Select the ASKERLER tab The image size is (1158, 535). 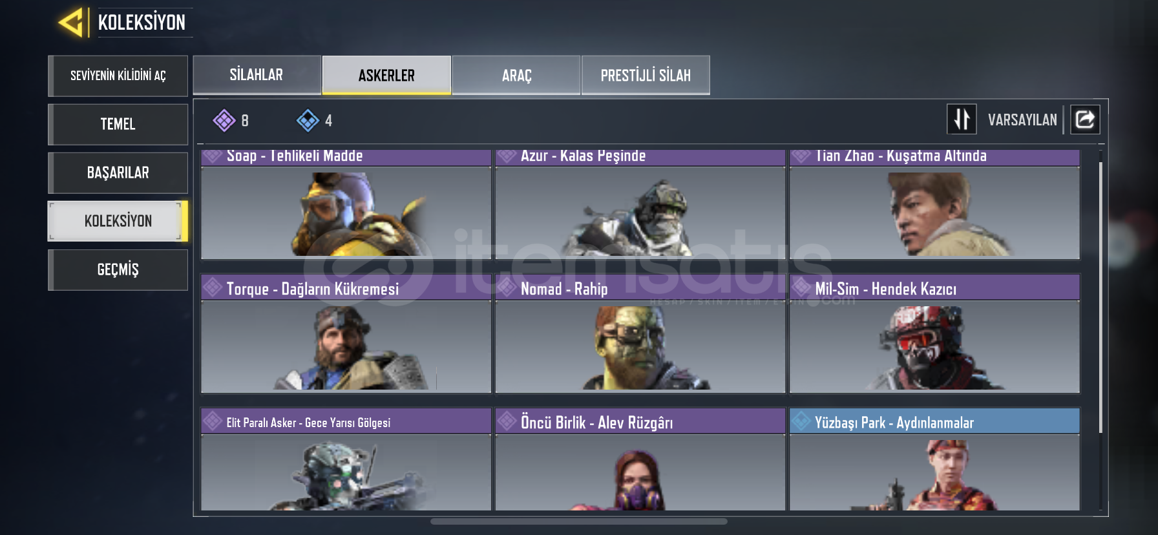pos(386,75)
